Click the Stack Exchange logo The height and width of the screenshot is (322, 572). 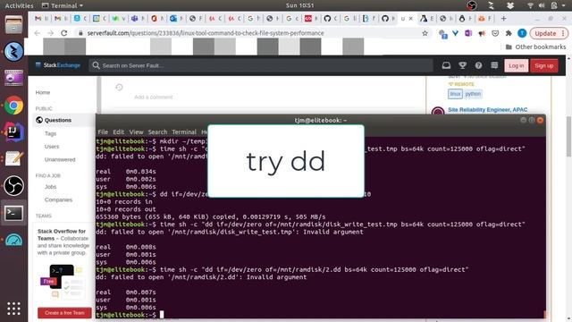click(x=57, y=65)
